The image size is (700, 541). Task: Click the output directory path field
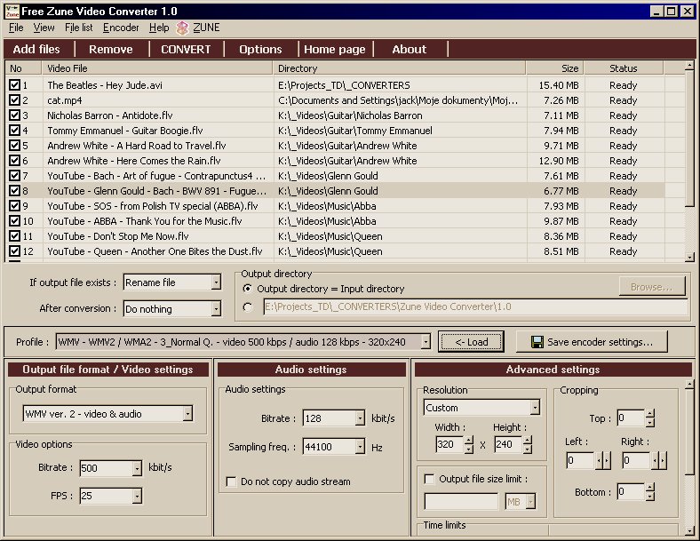[475, 307]
